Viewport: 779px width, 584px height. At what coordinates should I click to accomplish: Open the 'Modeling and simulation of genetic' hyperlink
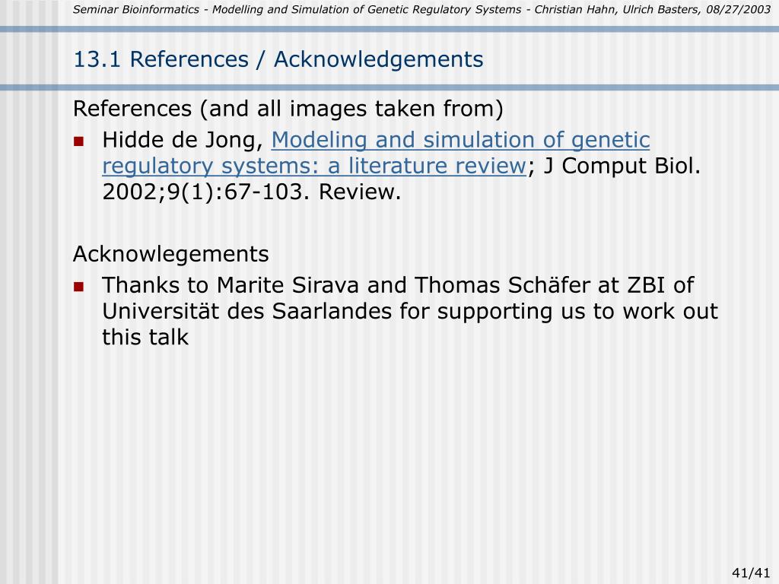click(460, 140)
